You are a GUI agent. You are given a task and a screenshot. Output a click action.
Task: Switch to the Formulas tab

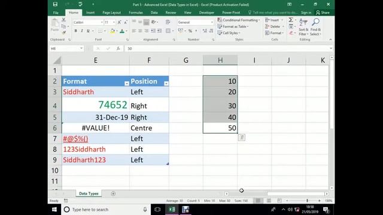pyautogui.click(x=136, y=13)
